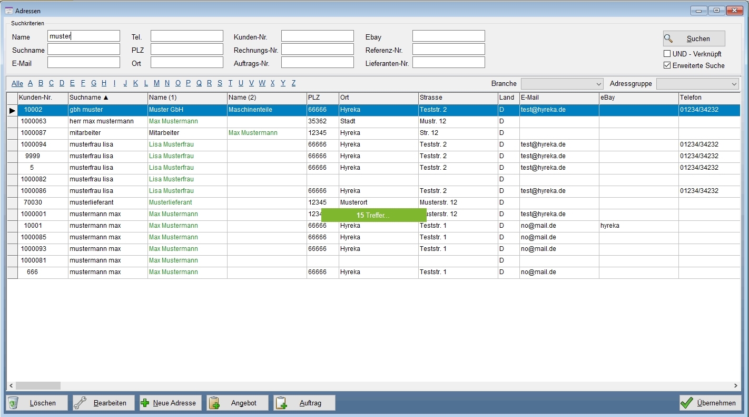749x417 pixels.
Task: Click the Angebot clipboard icon
Action: tap(214, 403)
